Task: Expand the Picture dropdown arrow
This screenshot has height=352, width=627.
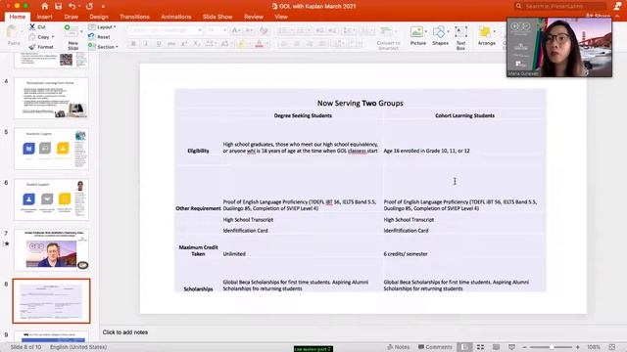Action: click(426, 31)
